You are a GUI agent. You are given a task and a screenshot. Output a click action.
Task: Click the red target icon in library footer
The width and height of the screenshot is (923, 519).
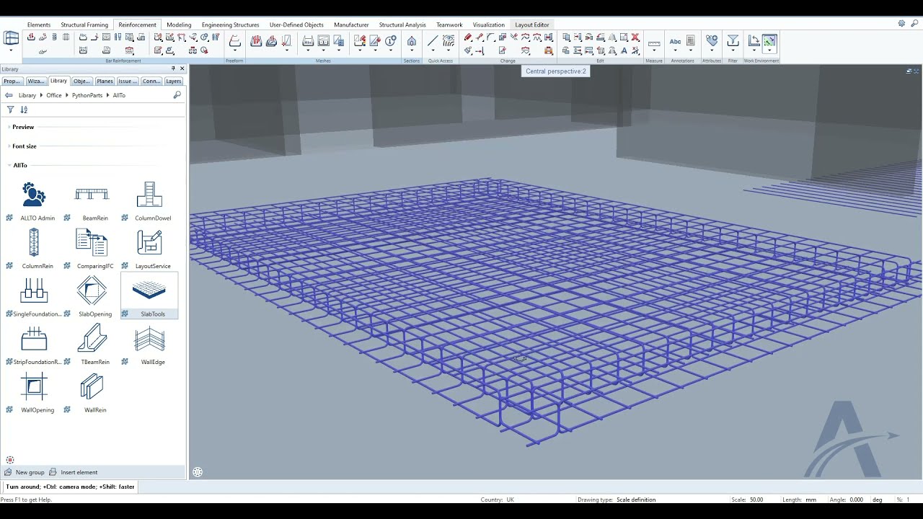pos(9,460)
